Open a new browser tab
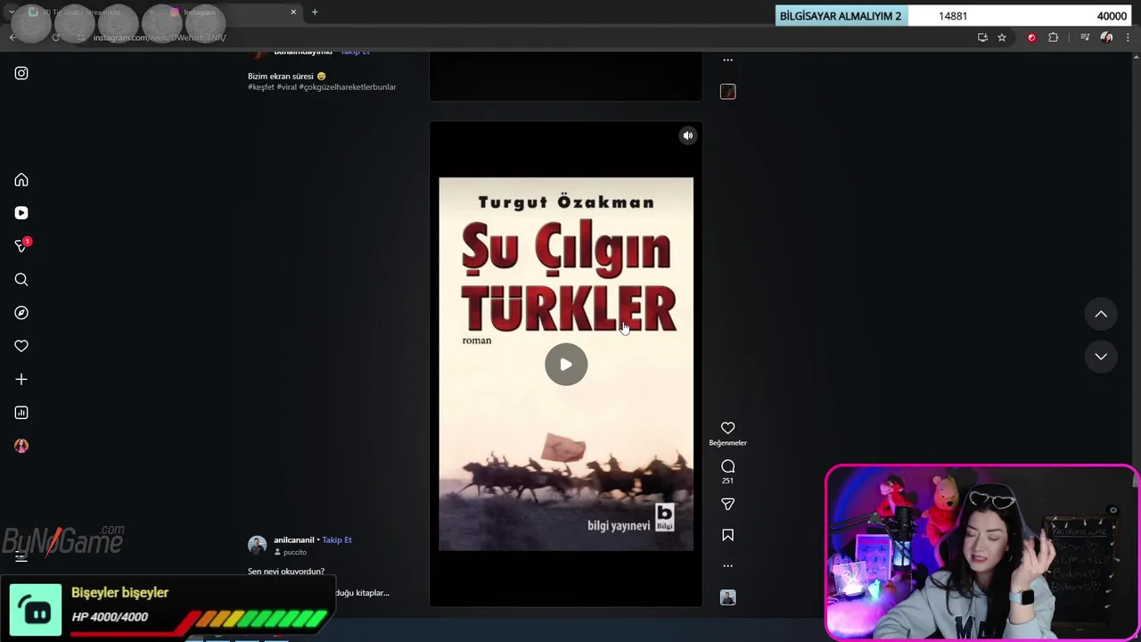Image resolution: width=1141 pixels, height=642 pixels. point(315,12)
